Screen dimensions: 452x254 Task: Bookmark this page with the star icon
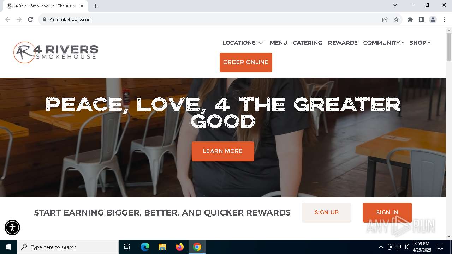coord(396,19)
